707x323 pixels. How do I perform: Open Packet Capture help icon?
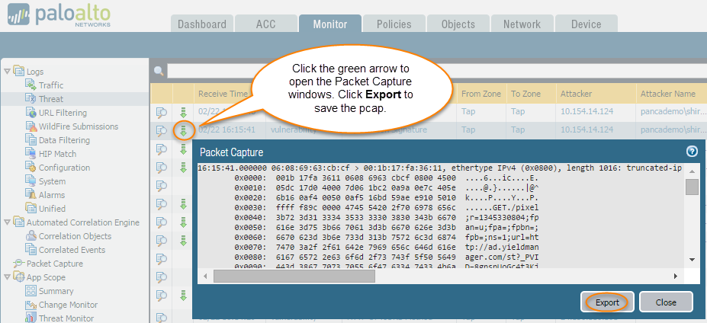[692, 152]
